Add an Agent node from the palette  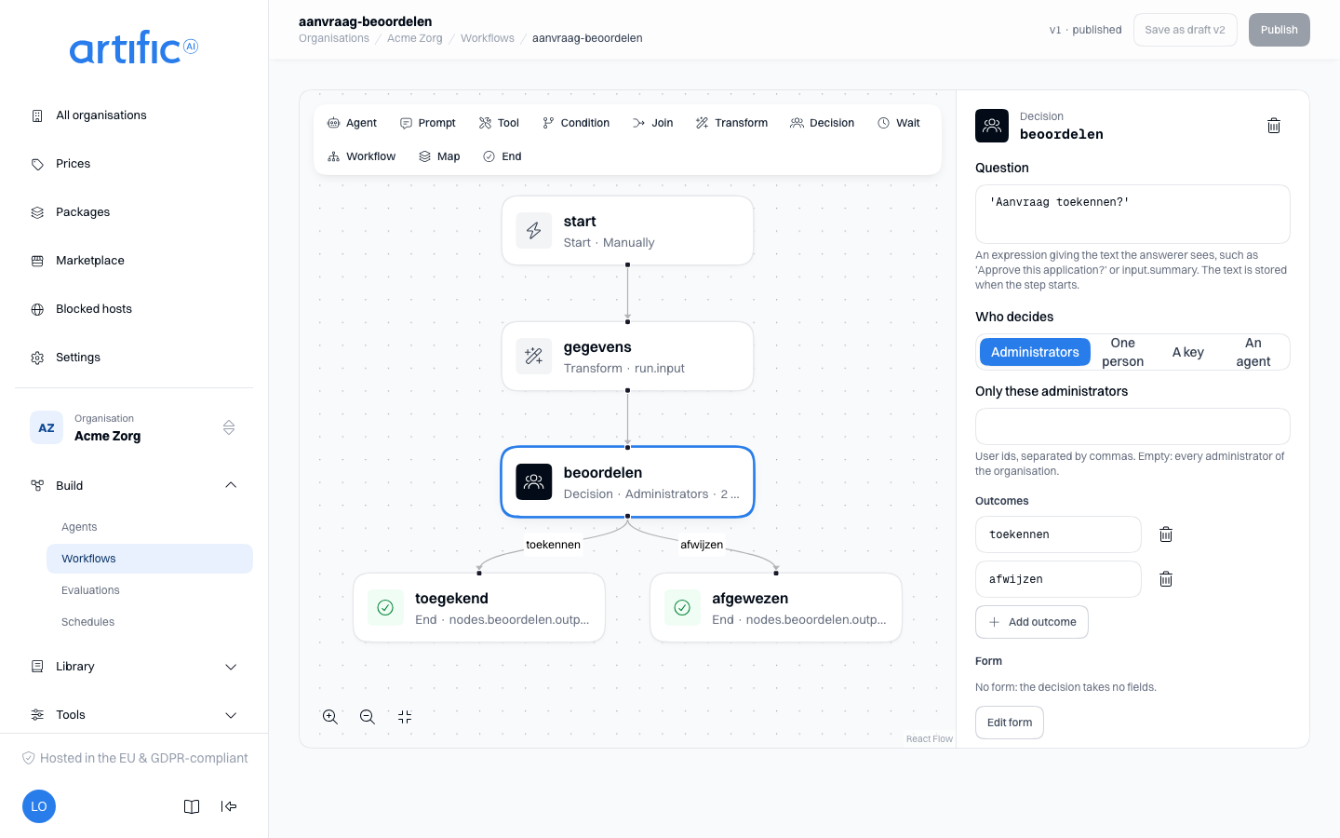[x=352, y=123]
